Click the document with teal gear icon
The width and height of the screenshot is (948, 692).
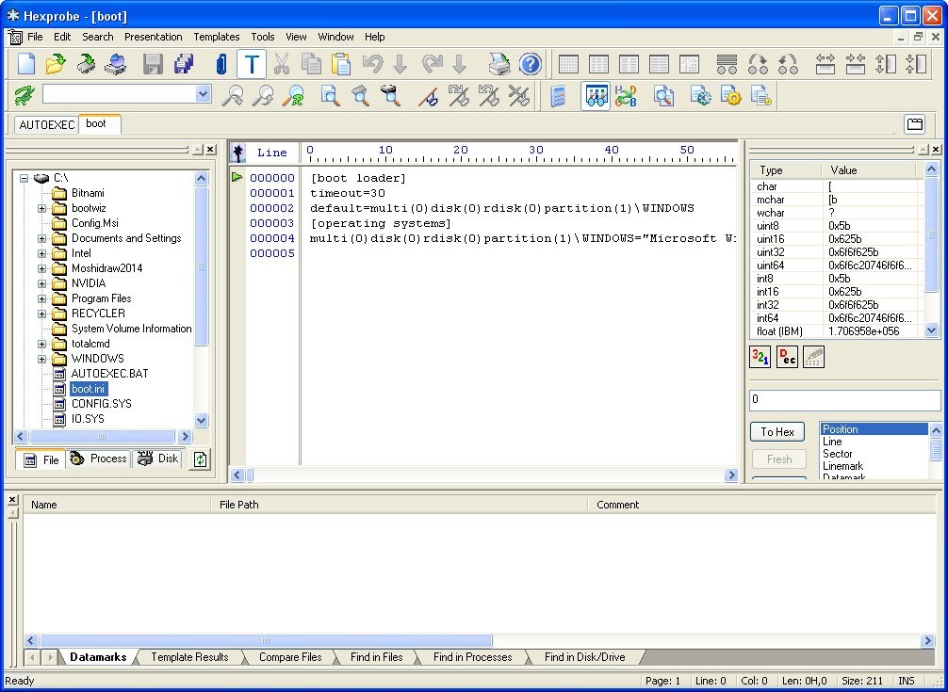(x=701, y=95)
